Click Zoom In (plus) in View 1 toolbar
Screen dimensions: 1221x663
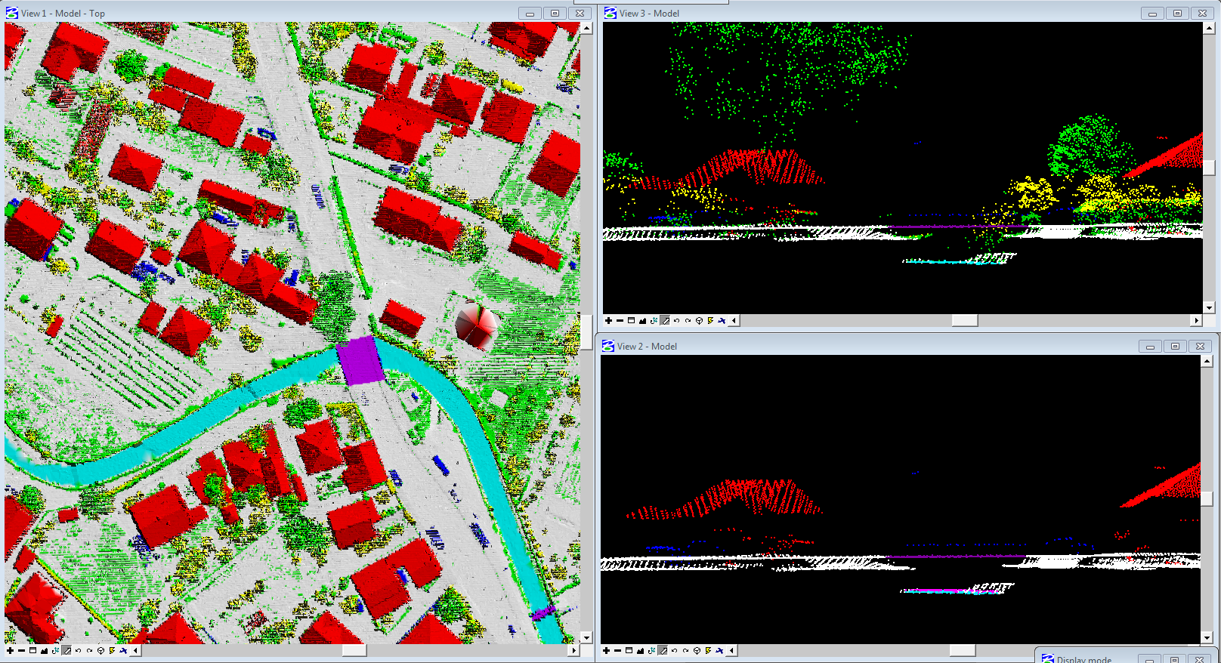(10, 650)
